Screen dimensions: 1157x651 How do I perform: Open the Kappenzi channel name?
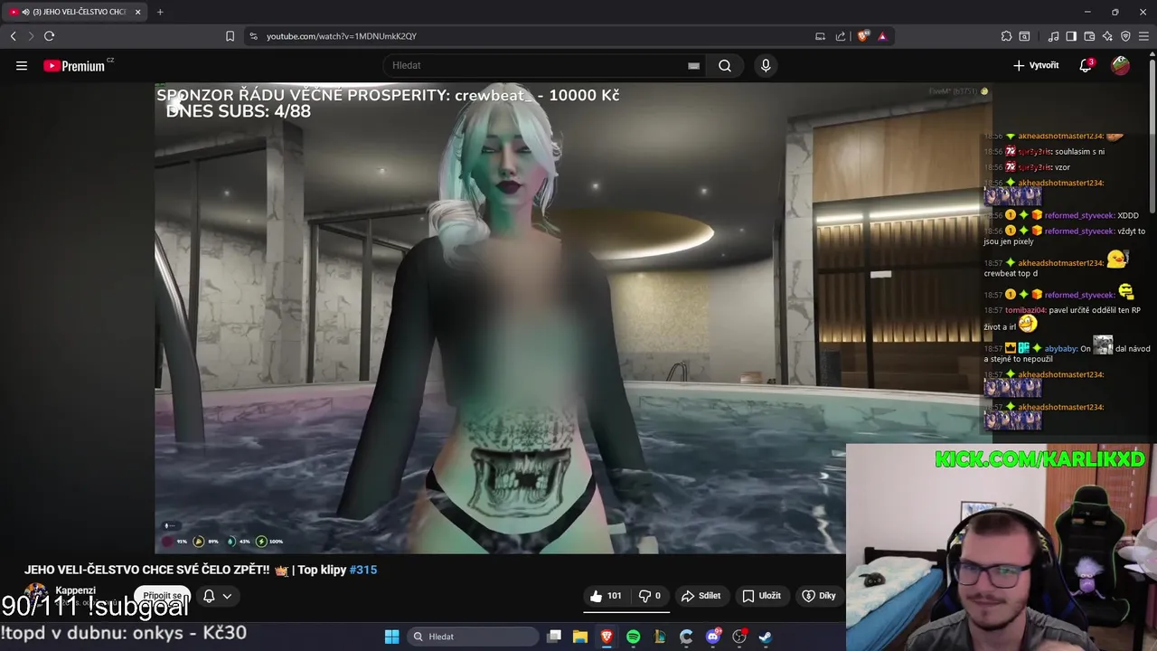[75, 590]
